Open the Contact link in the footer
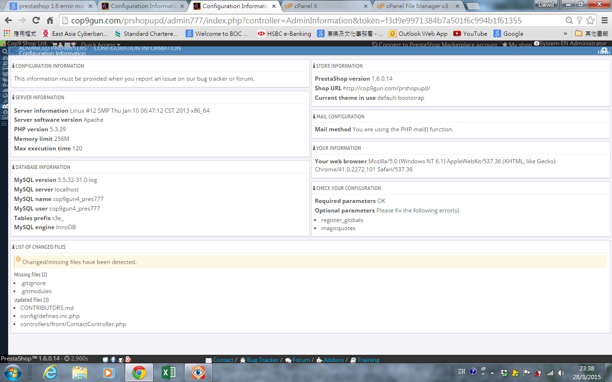 (x=219, y=360)
